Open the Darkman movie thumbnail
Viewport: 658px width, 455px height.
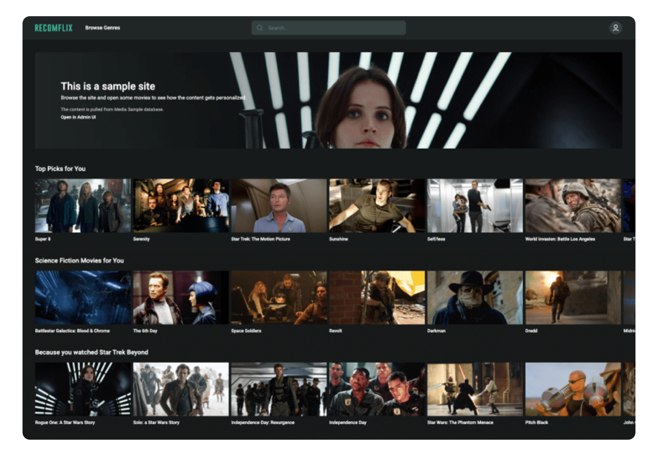click(475, 298)
